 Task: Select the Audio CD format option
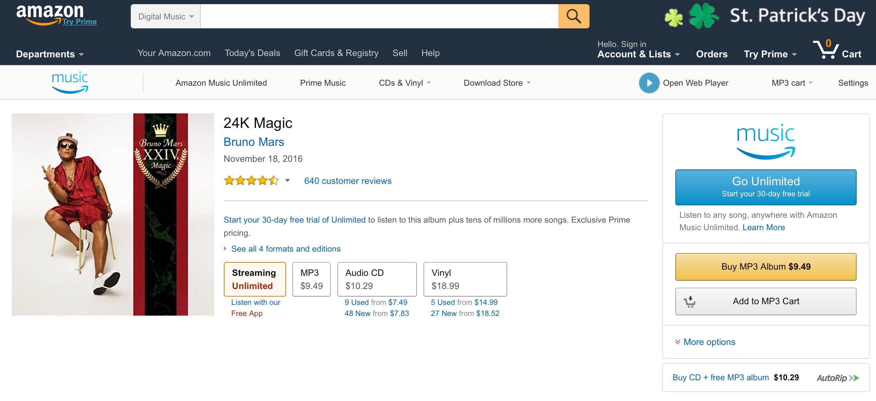pos(377,279)
